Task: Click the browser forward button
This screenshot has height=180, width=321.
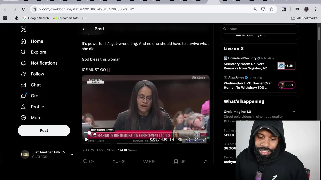Action: (15, 9)
